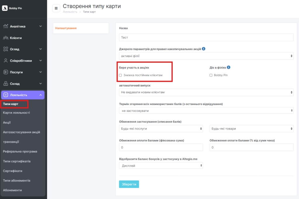Click the Послуги scissors icon
Screen dimensions: 299x199
6,72
